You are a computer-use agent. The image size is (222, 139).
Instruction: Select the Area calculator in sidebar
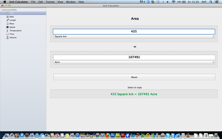23,13
